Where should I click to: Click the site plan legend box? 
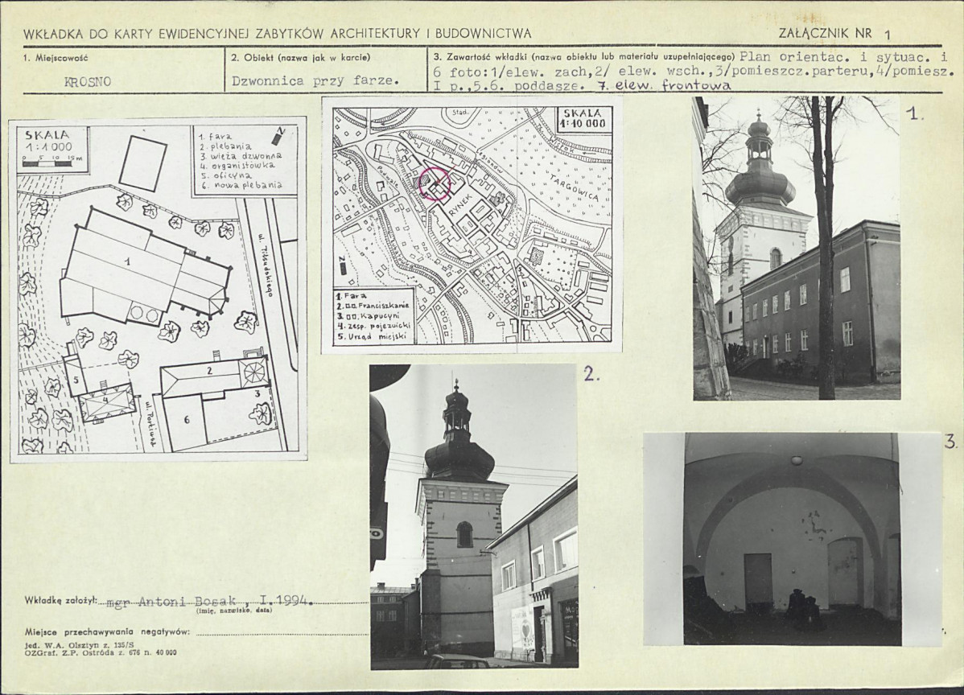(244, 160)
